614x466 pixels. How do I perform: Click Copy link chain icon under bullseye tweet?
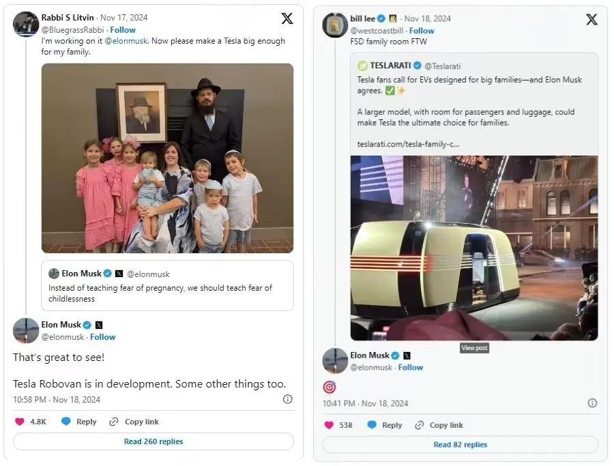[x=420, y=425]
